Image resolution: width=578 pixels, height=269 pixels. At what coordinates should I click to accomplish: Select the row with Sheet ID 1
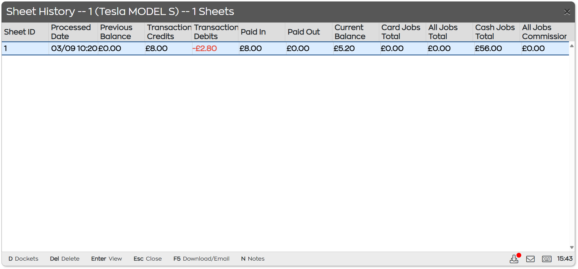285,49
